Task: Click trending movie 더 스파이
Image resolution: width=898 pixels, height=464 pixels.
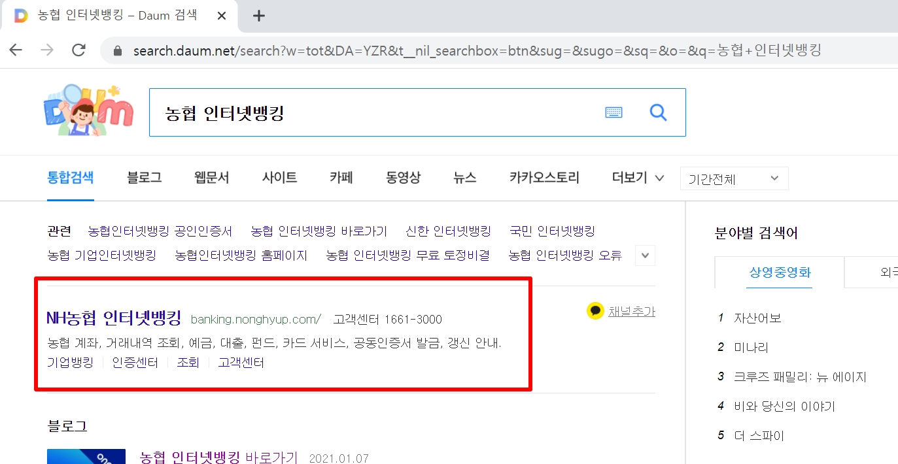Action: (x=759, y=436)
